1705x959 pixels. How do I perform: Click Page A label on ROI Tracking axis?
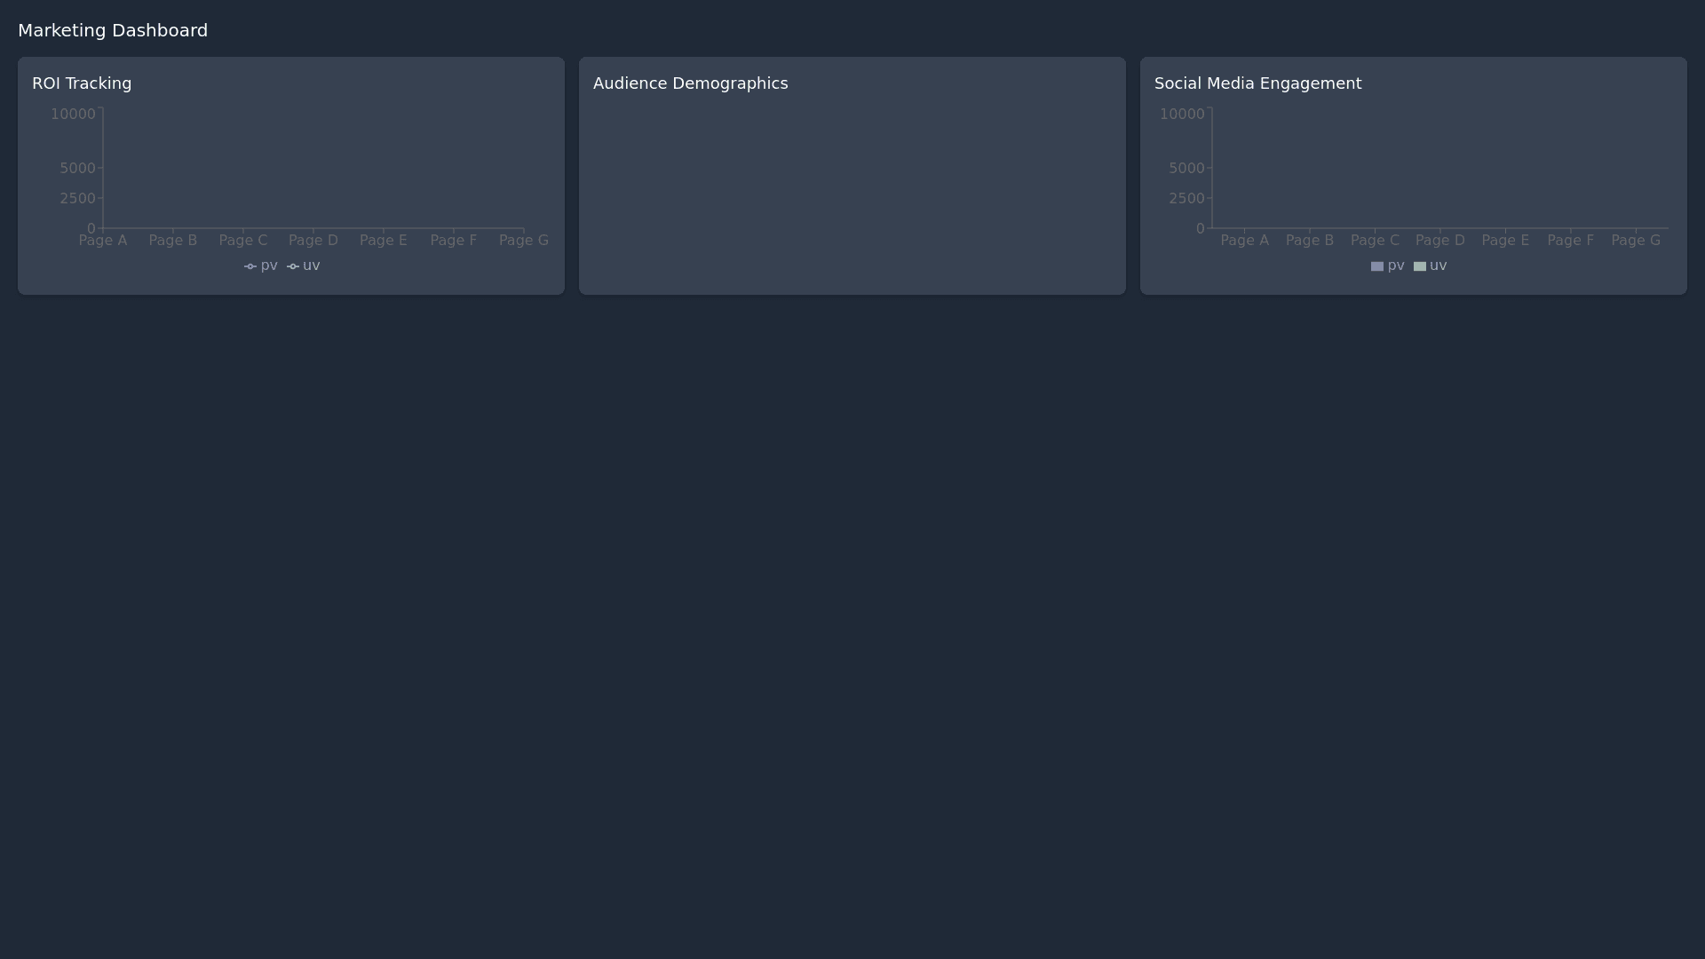pyautogui.click(x=103, y=241)
